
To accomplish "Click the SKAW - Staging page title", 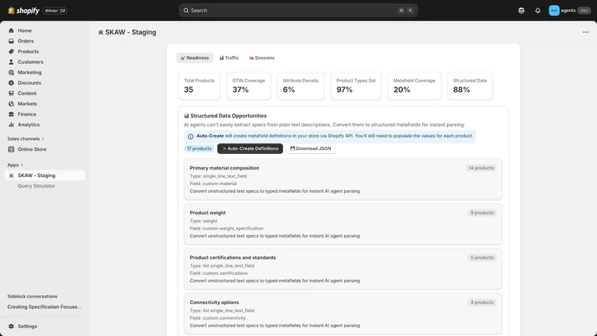I will click(x=131, y=32).
